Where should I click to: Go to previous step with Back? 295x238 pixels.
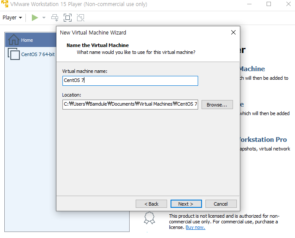(151, 204)
